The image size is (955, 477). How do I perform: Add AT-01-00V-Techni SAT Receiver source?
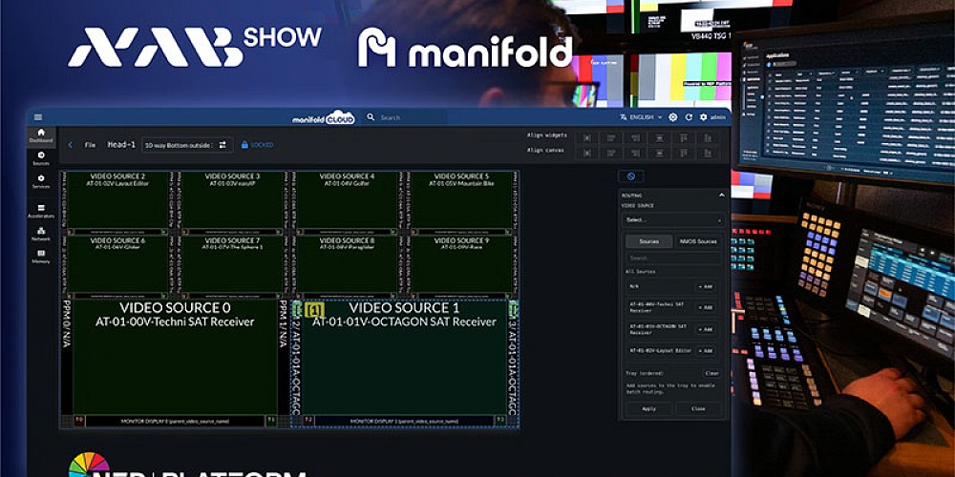(706, 307)
